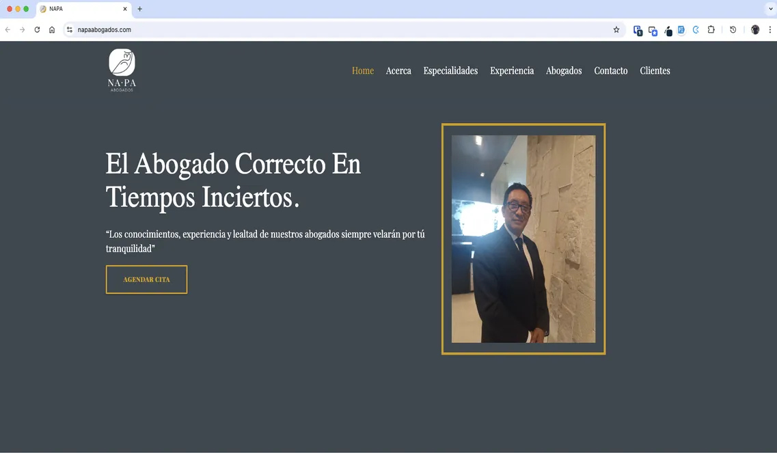Open the extensions puzzle piece icon
The height and width of the screenshot is (453, 777).
(x=711, y=30)
